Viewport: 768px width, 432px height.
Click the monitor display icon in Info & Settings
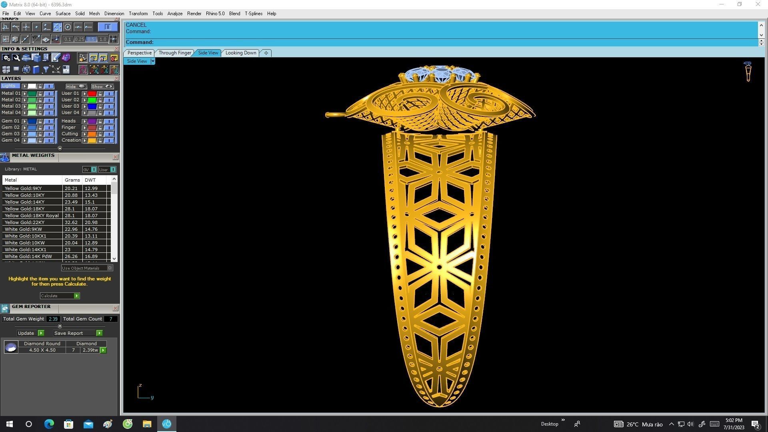coord(16,70)
